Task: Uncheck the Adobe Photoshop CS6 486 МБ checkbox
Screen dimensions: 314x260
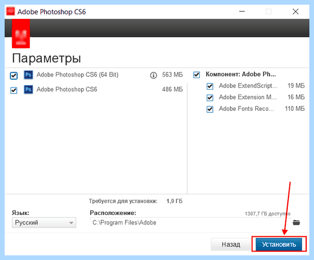Action: click(x=14, y=90)
